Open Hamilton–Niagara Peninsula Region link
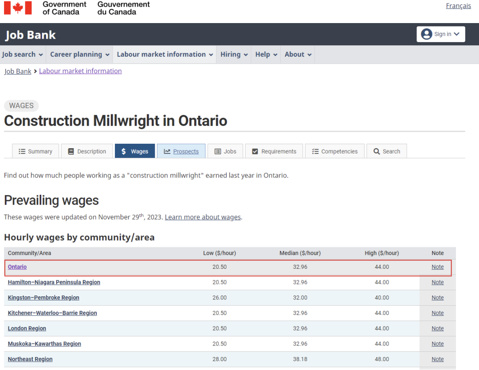Image resolution: width=479 pixels, height=370 pixels. pyautogui.click(x=54, y=282)
